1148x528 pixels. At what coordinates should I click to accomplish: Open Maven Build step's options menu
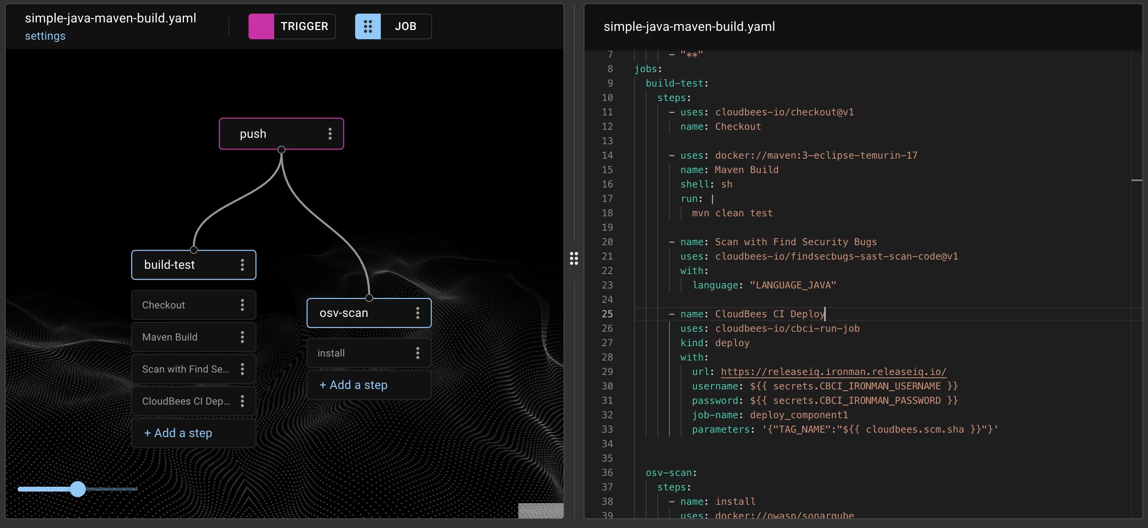click(242, 337)
